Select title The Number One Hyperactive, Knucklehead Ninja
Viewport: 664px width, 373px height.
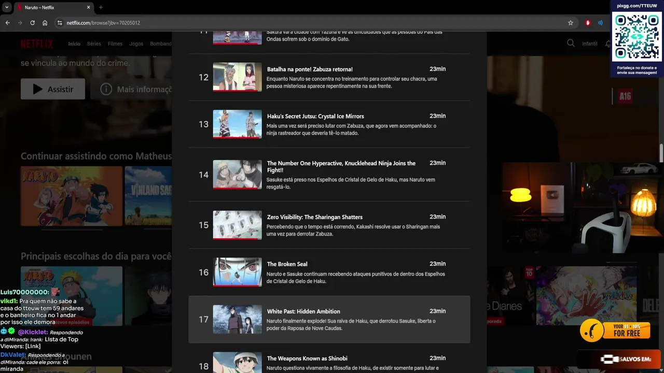pyautogui.click(x=341, y=166)
